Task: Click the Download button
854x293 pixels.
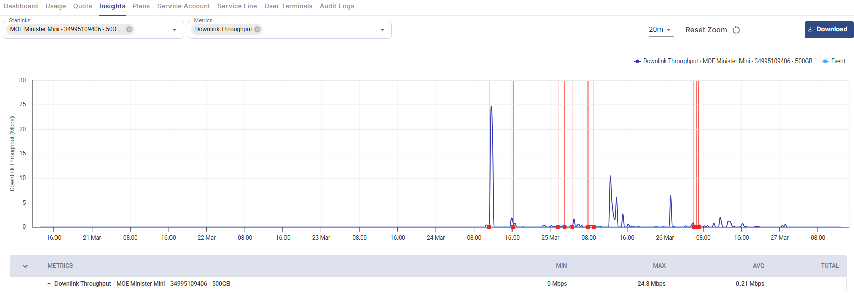Action: [x=829, y=29]
